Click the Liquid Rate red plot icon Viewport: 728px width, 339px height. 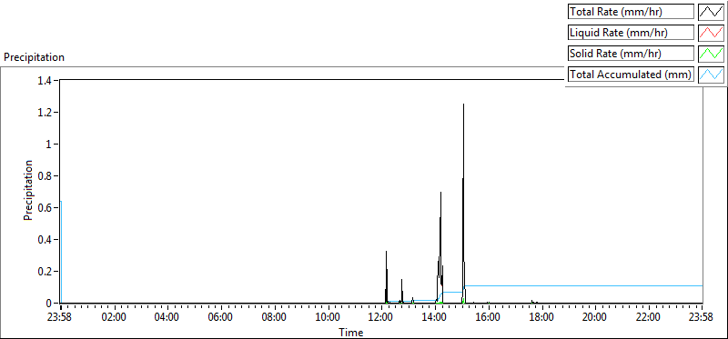tap(711, 33)
